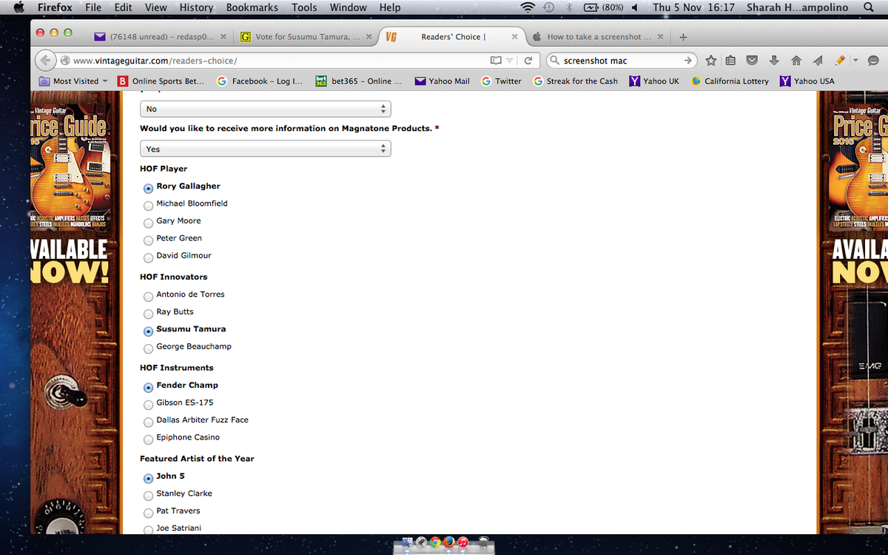This screenshot has width=888, height=555.
Task: Select Gary Moore as HOF Player
Action: [149, 223]
